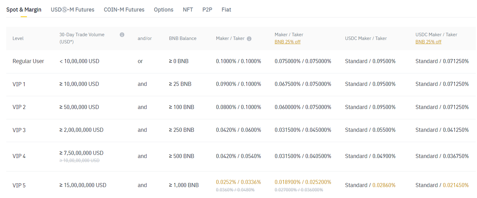Click the highlighted '0.0252% / 0.0336%' fee

point(238,182)
